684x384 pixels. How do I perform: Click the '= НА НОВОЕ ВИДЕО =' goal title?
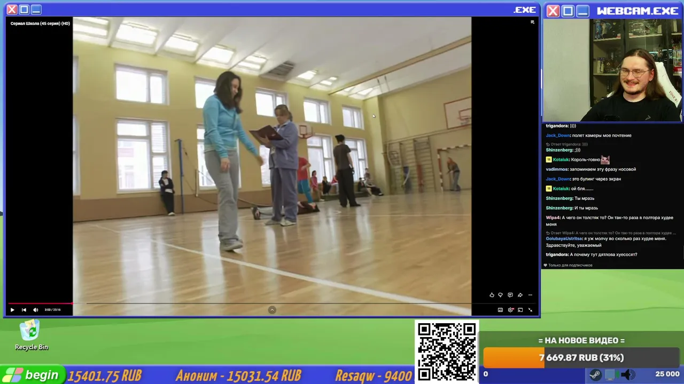click(x=581, y=341)
